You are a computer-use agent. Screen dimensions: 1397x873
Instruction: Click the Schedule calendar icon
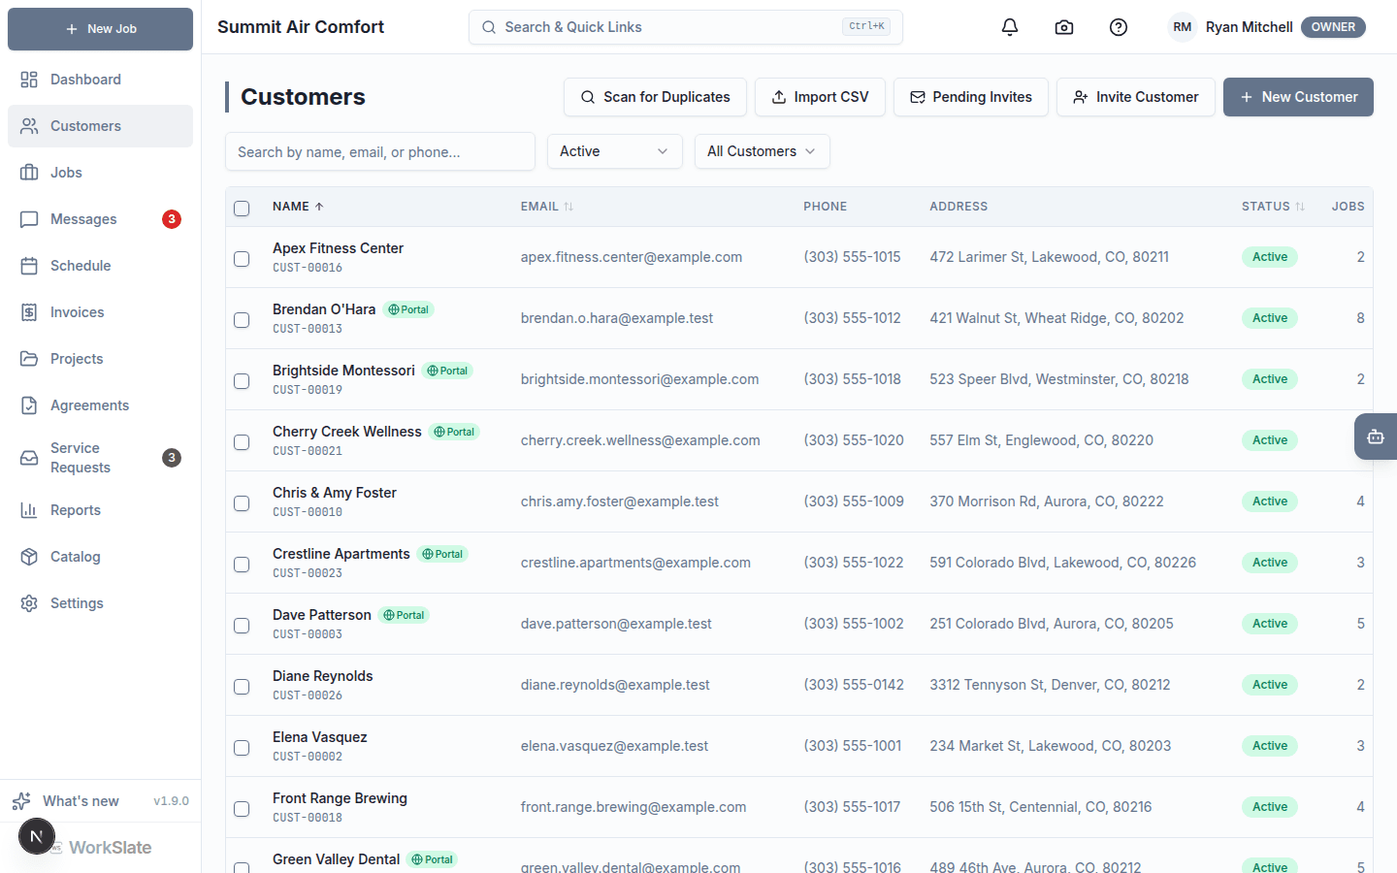29,266
